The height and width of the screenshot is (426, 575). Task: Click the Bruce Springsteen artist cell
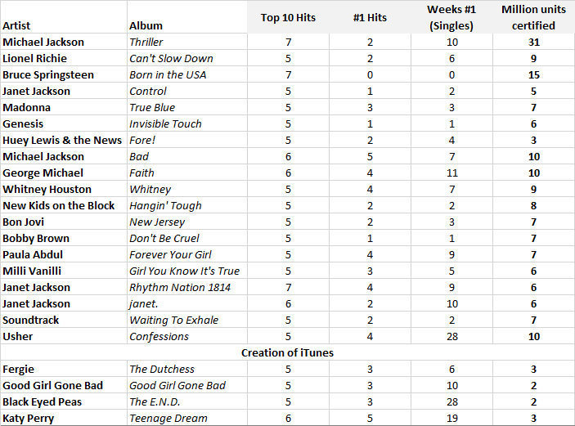[x=64, y=74]
